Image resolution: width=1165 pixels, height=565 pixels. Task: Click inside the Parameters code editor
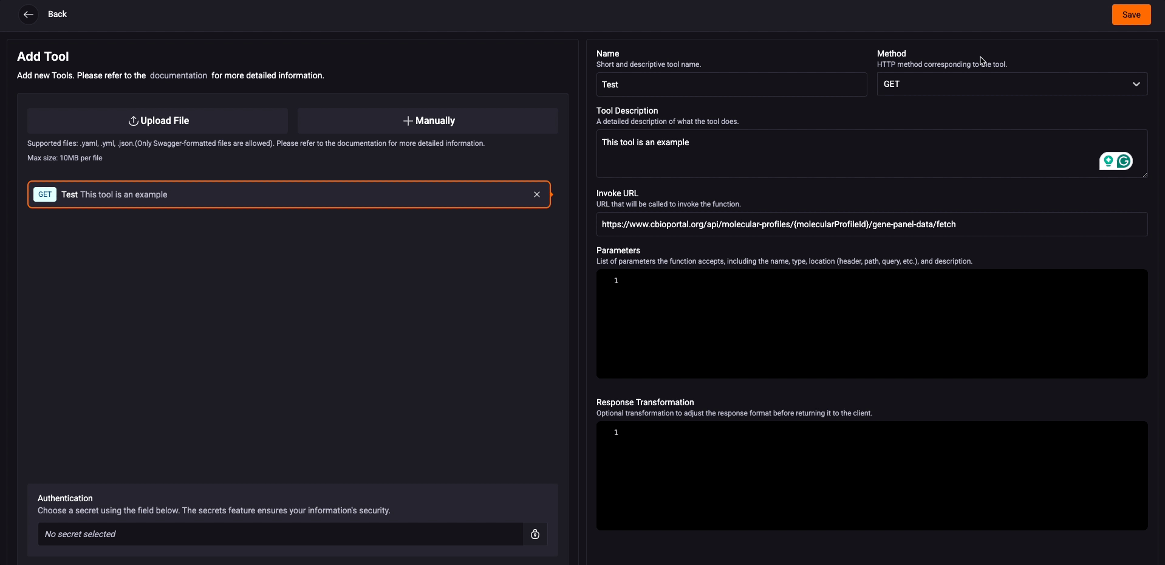871,323
